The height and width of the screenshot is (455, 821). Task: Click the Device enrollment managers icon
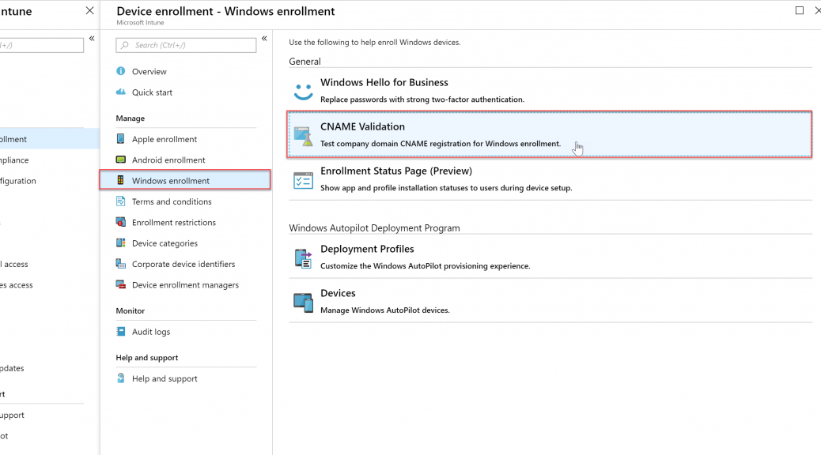pos(120,285)
